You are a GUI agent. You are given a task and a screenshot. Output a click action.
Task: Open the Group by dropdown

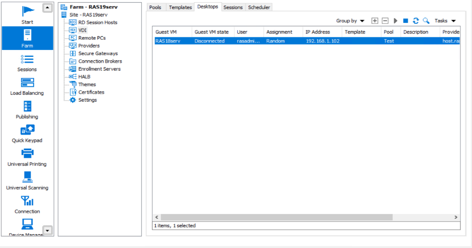[350, 21]
